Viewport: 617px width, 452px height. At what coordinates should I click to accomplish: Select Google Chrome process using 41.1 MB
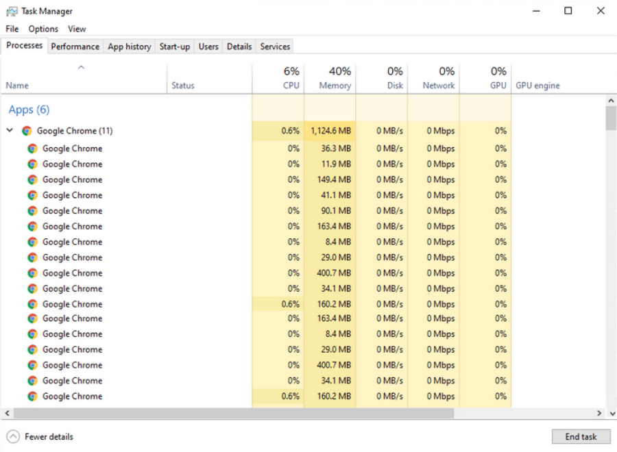click(x=73, y=195)
